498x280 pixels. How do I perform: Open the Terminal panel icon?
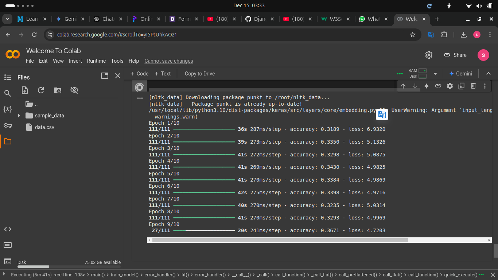8,261
